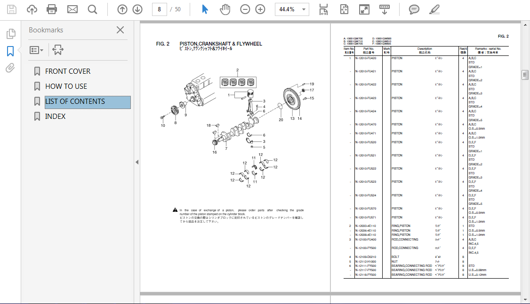Click the Save file icon
Image resolution: width=530 pixels, height=304 pixels.
pos(11,9)
